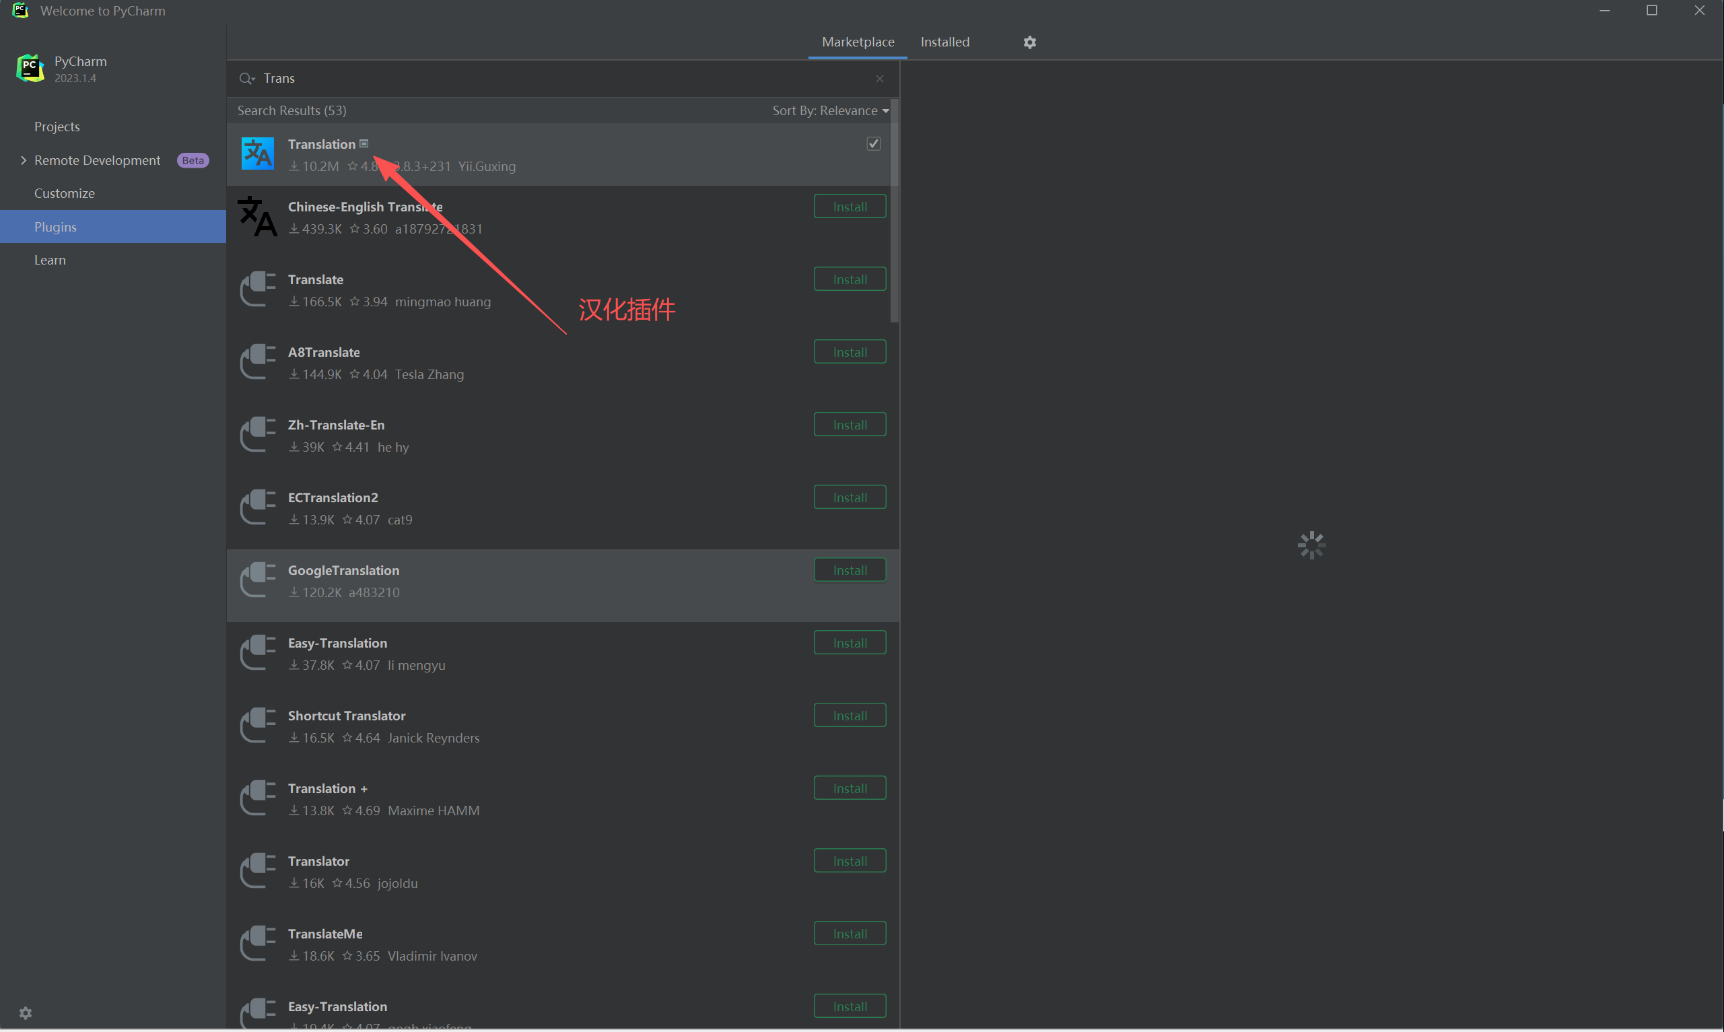Image resolution: width=1724 pixels, height=1032 pixels.
Task: Switch to the Installed tab
Action: pos(944,42)
